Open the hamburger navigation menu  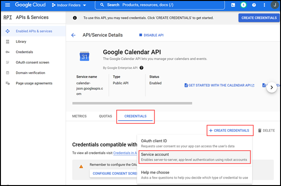7,5
